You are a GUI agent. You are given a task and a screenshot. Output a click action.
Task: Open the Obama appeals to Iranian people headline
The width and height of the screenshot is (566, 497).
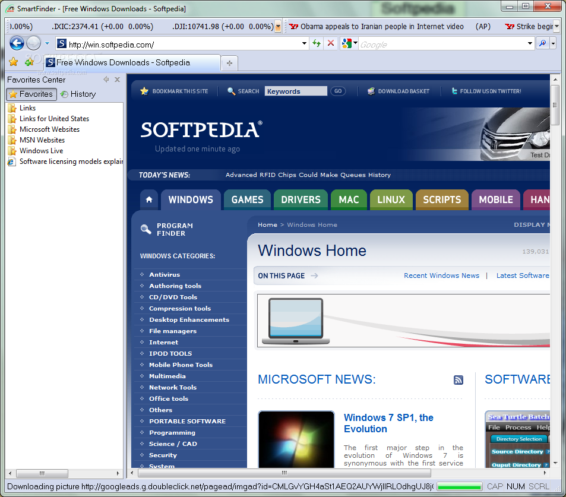[x=382, y=27]
